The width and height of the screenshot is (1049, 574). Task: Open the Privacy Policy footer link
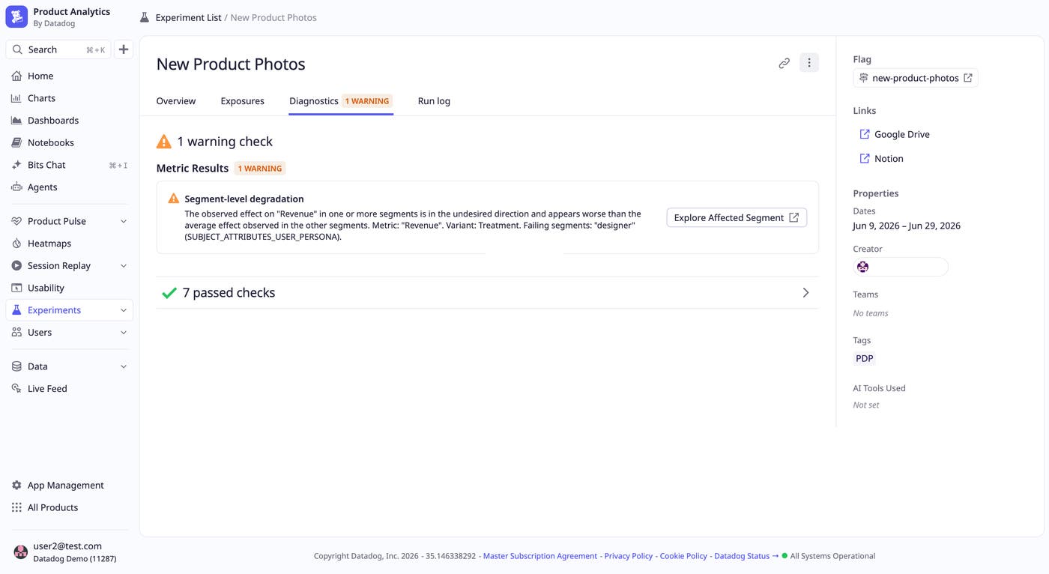[629, 556]
